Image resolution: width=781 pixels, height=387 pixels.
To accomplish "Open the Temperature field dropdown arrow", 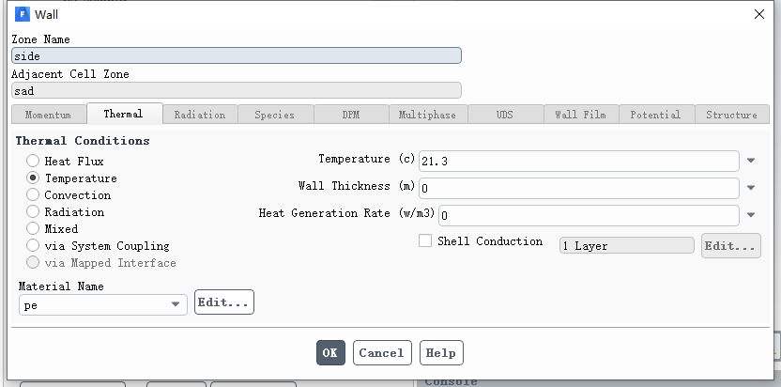I will (x=751, y=161).
